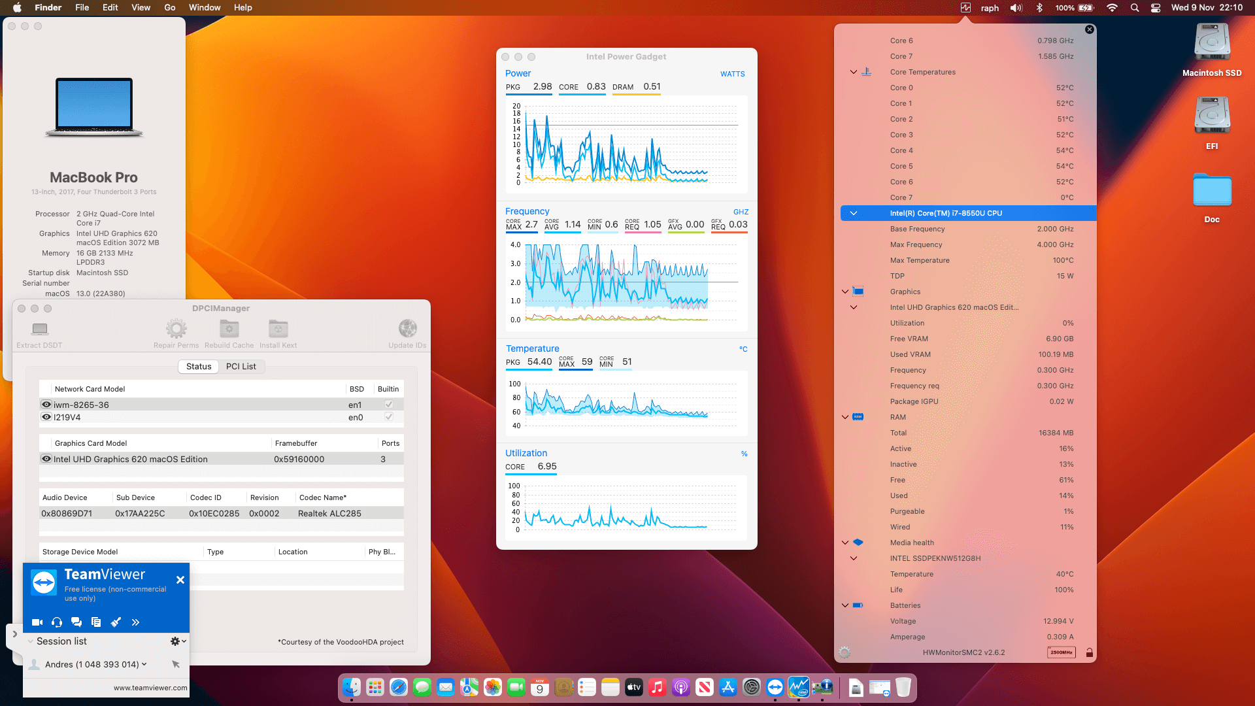The height and width of the screenshot is (706, 1255).
Task: Collapse the Core Temperatures section
Action: [853, 72]
